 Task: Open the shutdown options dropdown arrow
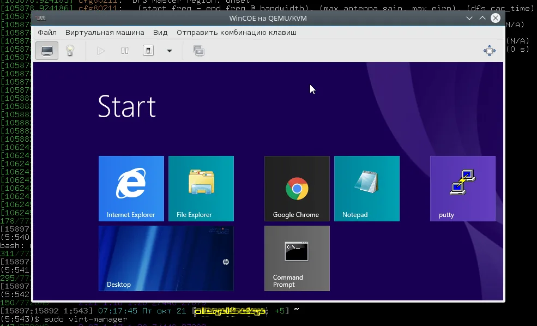click(x=169, y=50)
